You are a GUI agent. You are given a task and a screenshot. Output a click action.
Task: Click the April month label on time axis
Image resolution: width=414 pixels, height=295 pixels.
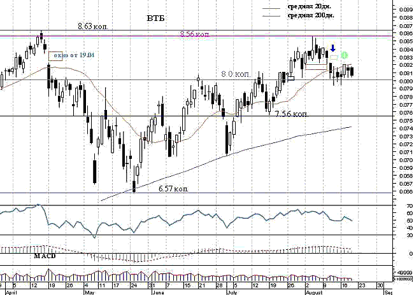point(11,292)
